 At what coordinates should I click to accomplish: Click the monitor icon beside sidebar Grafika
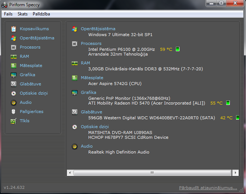14,75
